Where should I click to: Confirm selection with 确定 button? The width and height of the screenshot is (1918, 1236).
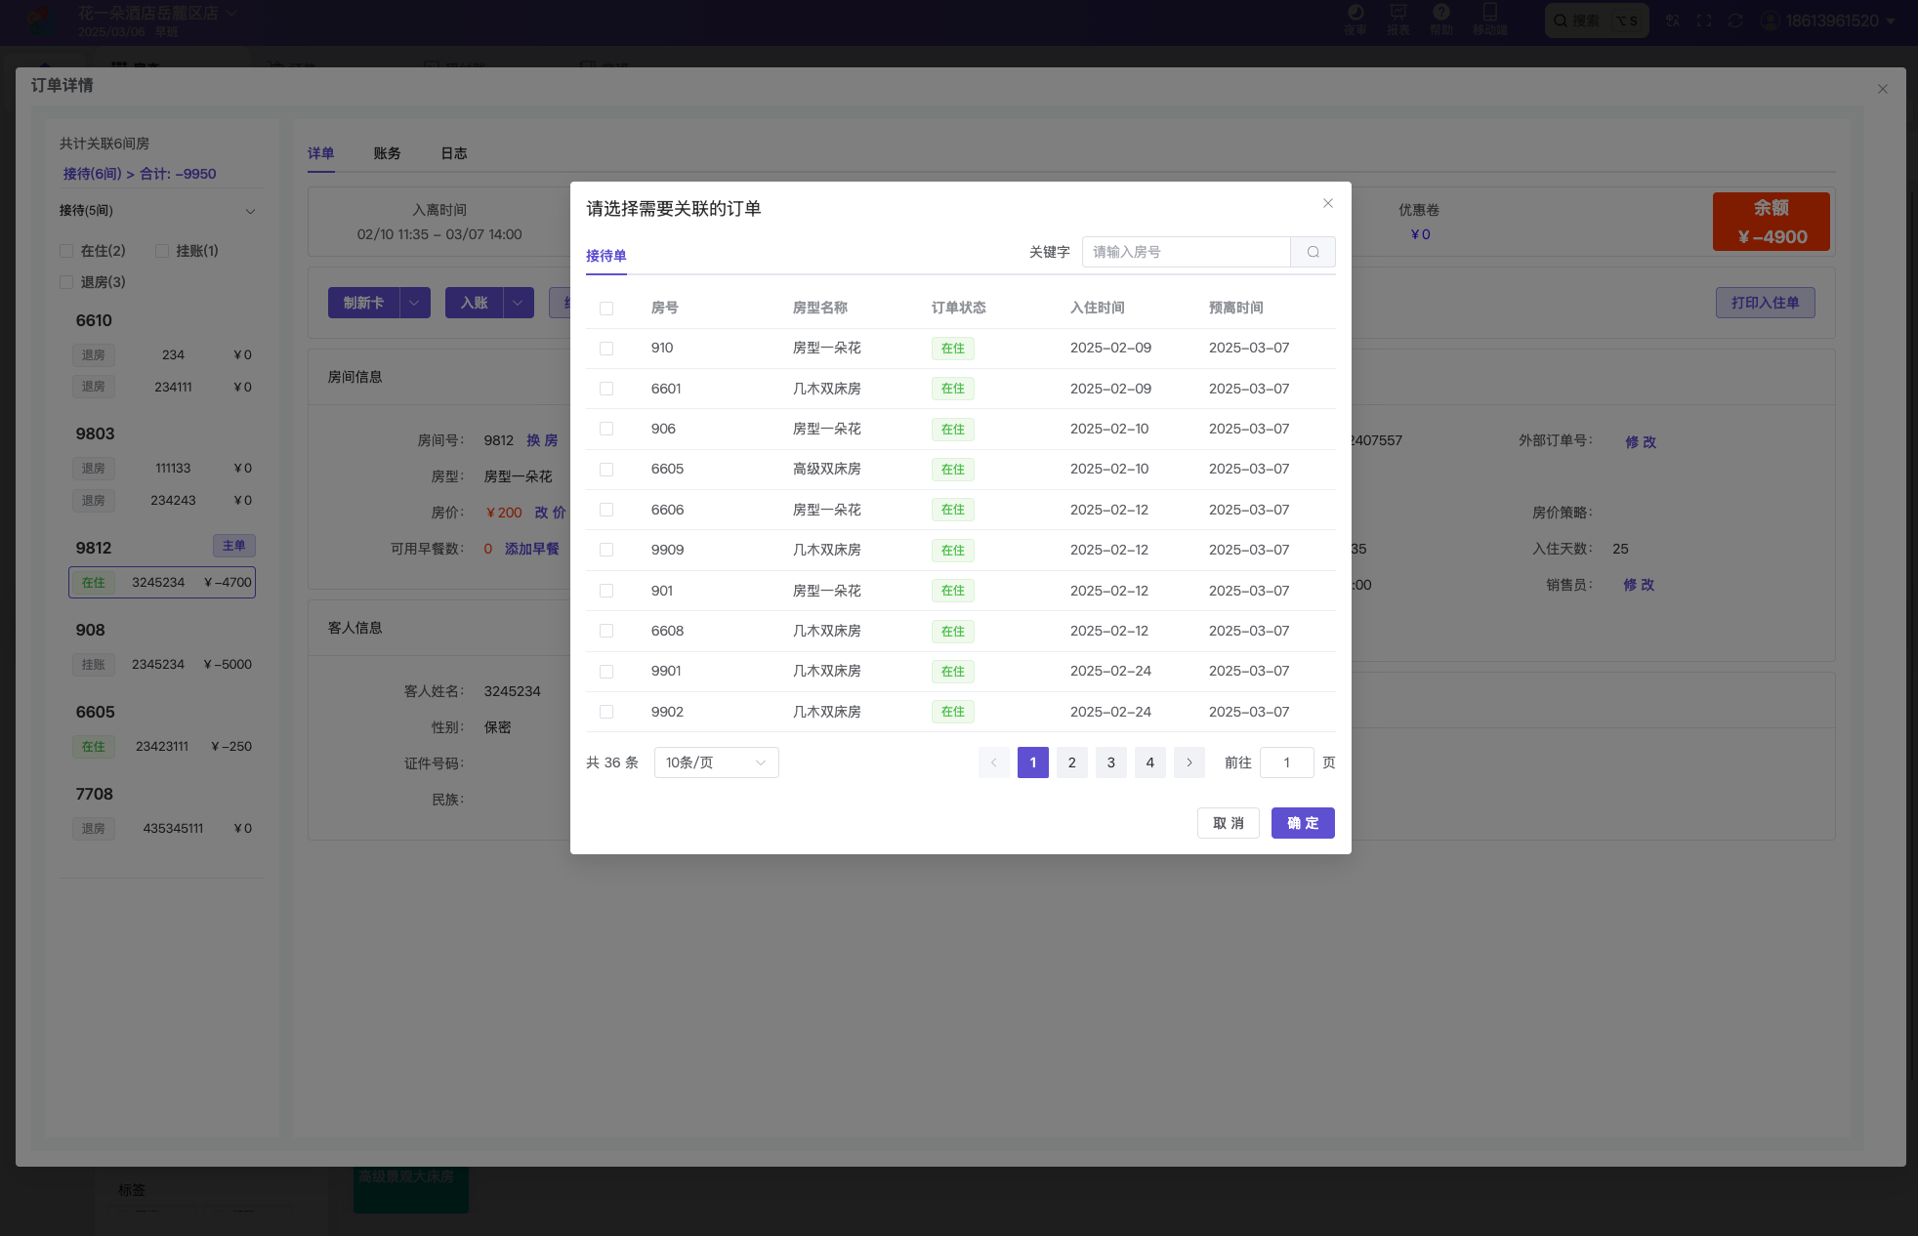[1303, 823]
